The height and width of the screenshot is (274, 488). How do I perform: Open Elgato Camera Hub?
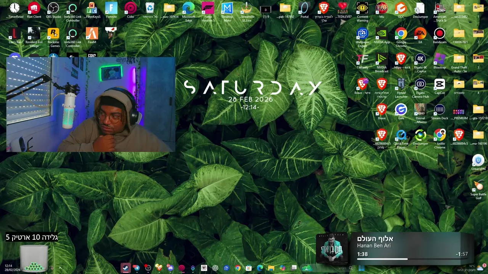(x=420, y=88)
